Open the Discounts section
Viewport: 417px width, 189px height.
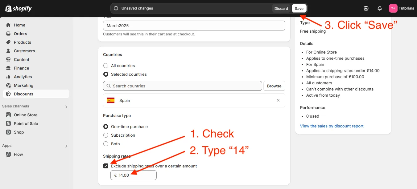click(x=23, y=94)
